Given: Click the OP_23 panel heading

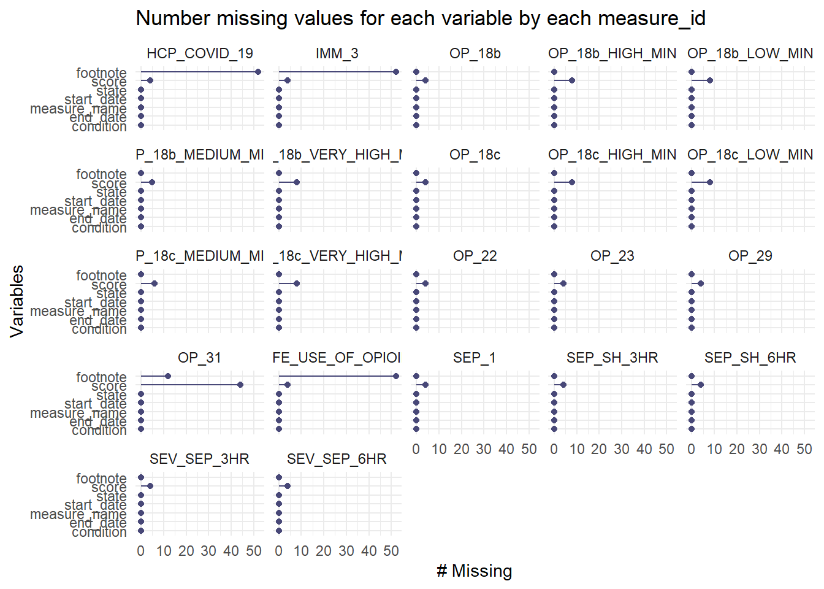Looking at the screenshot, I should (x=612, y=256).
